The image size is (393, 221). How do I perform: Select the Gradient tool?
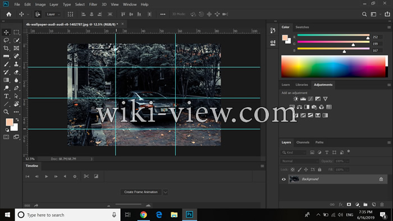click(x=6, y=80)
